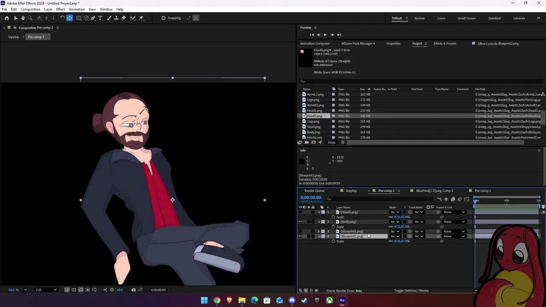Open the Animation menu
546x307 pixels.
[x=77, y=9]
